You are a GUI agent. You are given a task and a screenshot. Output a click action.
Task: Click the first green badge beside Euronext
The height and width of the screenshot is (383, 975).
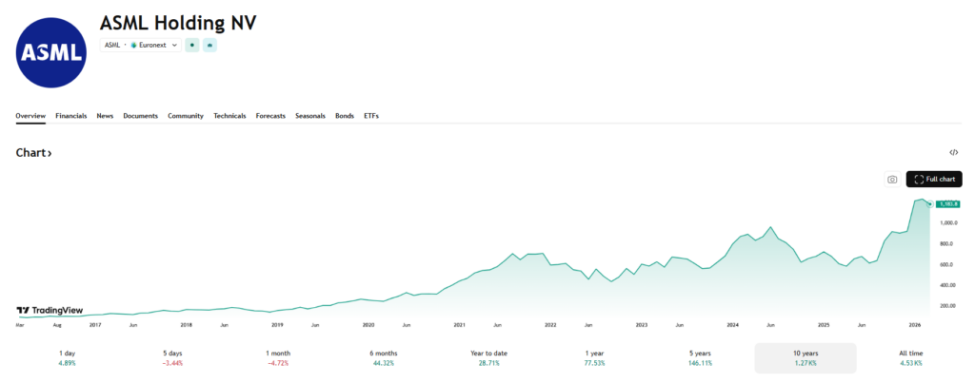pyautogui.click(x=192, y=45)
